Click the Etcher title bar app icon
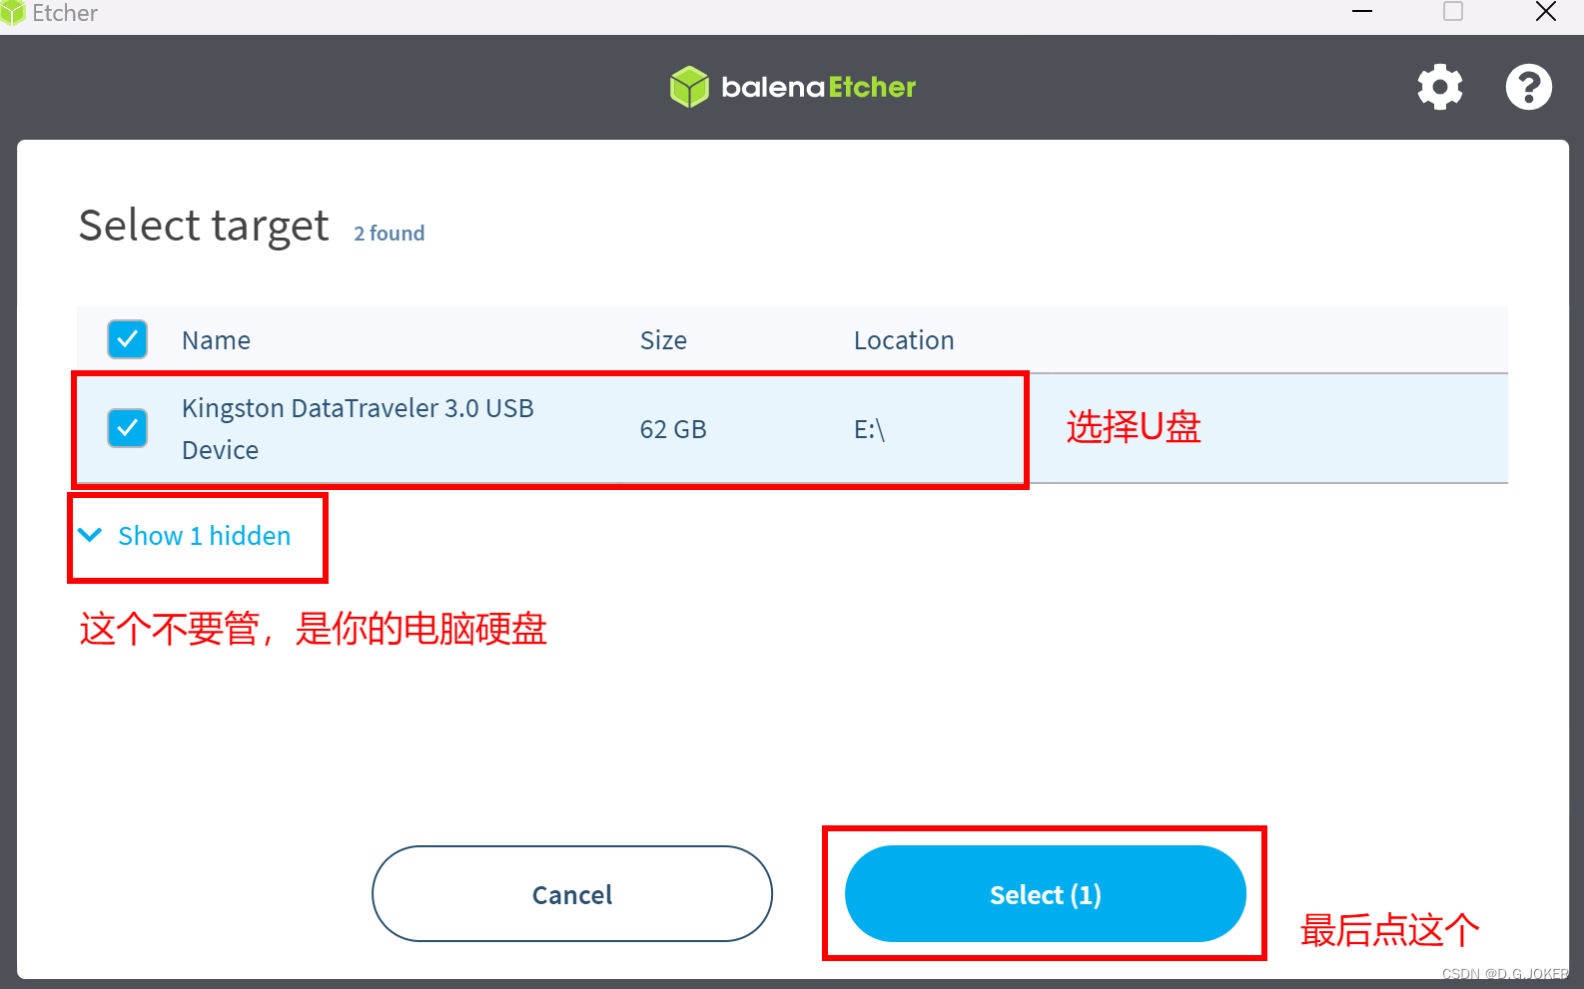The image size is (1584, 989). (x=12, y=13)
